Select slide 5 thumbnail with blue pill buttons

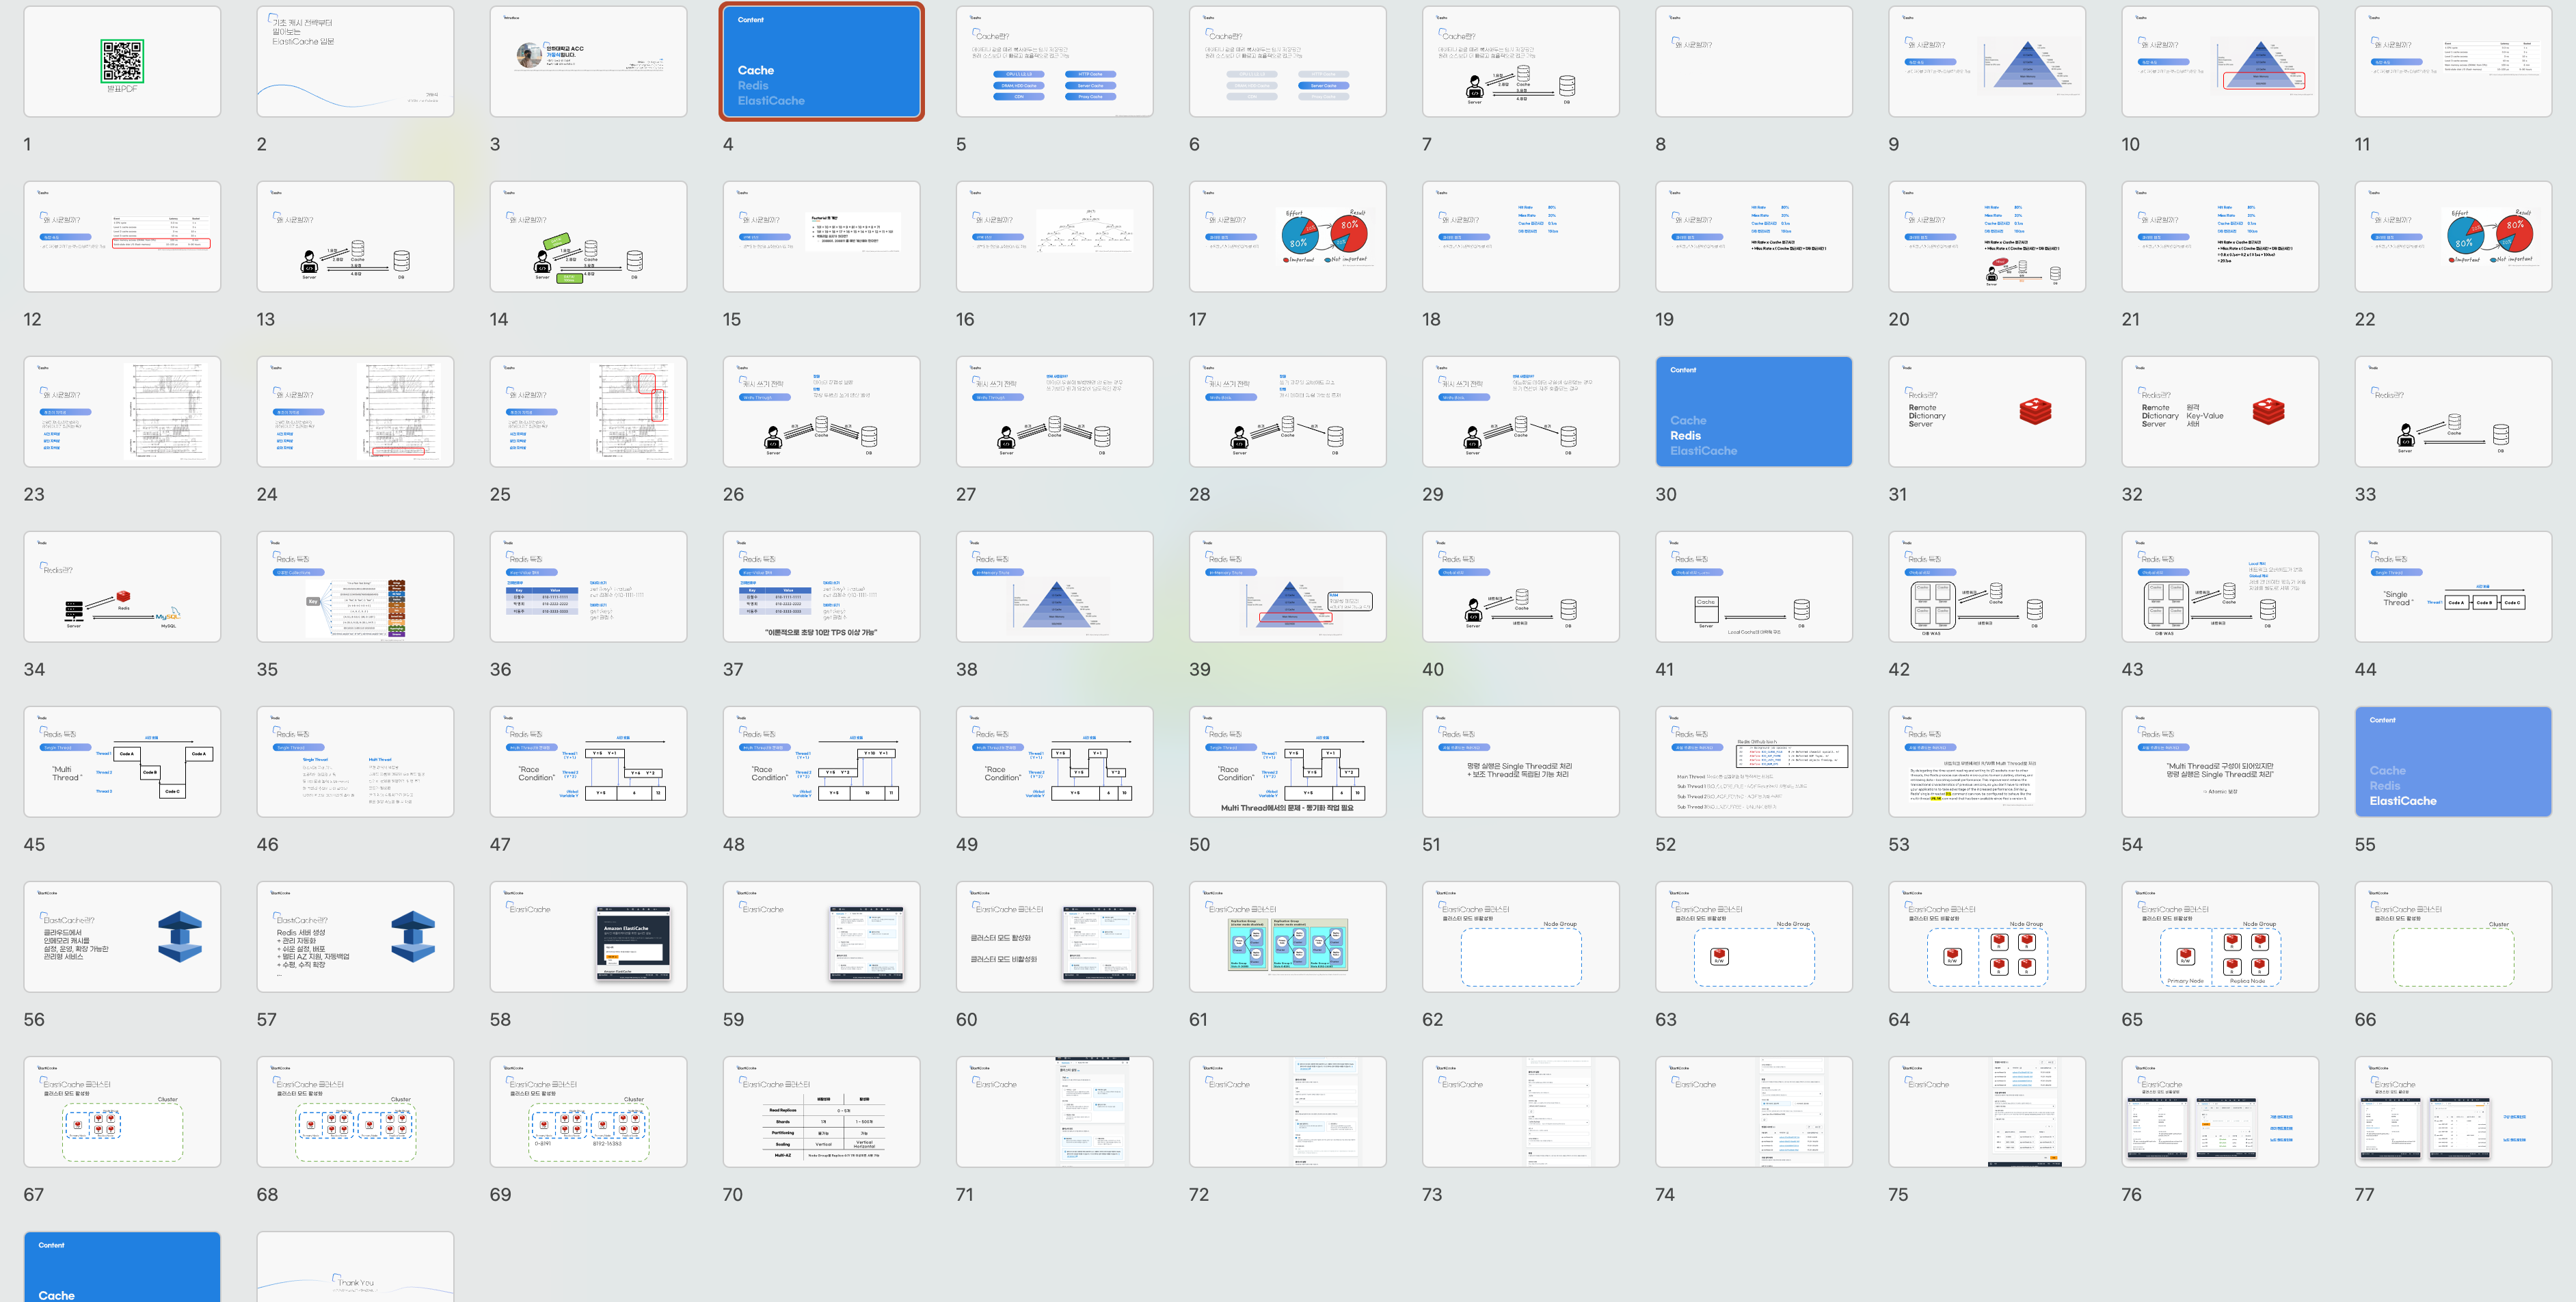1054,61
